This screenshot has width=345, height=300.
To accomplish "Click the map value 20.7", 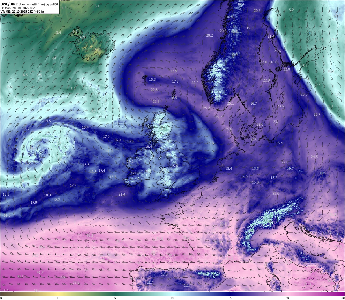I will tap(317, 114).
